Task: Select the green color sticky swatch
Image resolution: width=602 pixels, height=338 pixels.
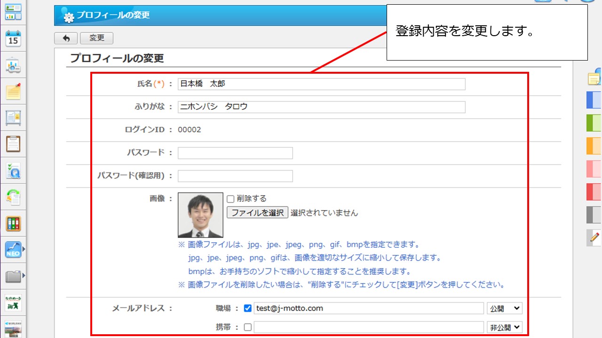Action: tap(594, 123)
